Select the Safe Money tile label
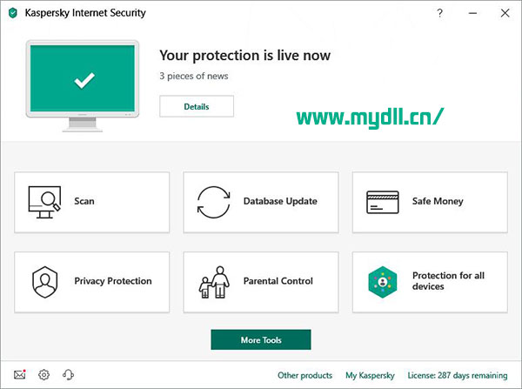 tap(438, 201)
